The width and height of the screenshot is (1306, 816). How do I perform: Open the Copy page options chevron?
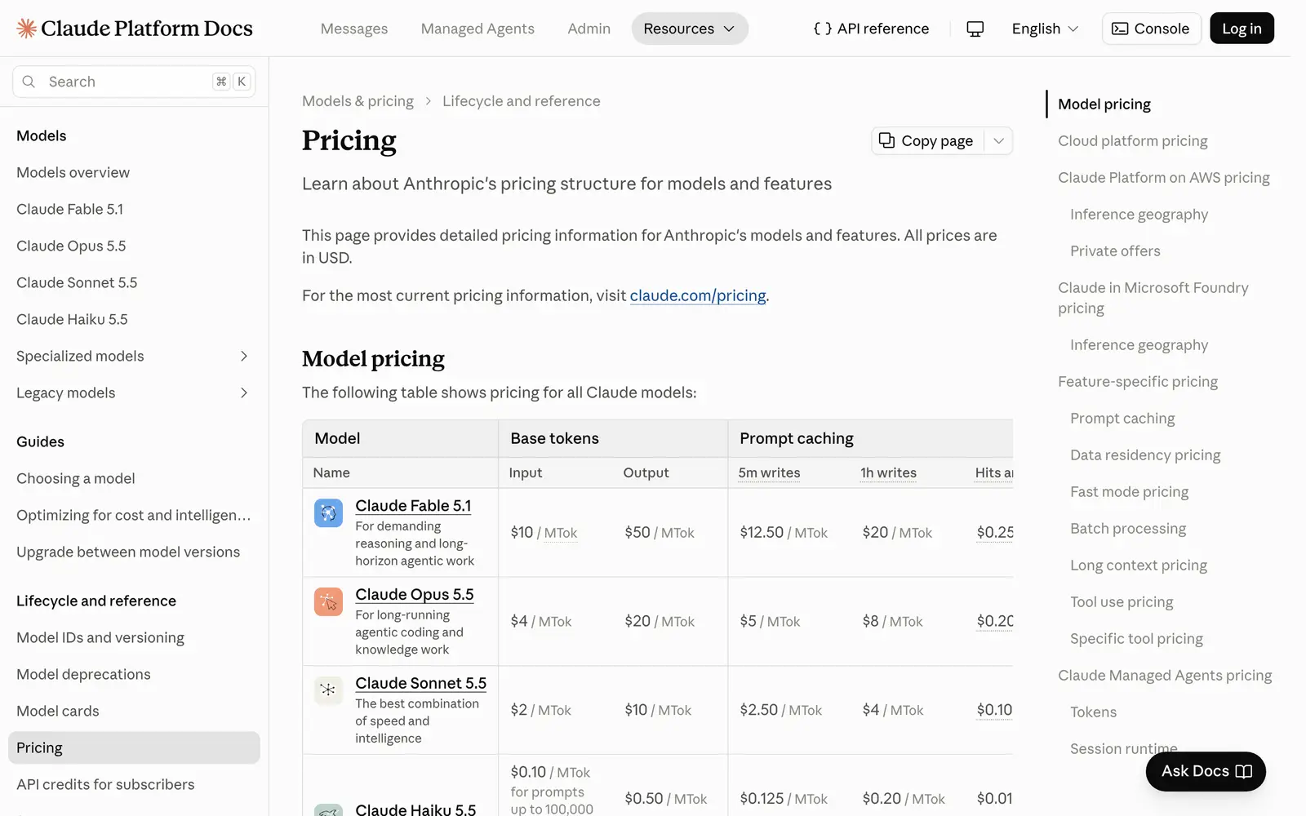pos(998,140)
